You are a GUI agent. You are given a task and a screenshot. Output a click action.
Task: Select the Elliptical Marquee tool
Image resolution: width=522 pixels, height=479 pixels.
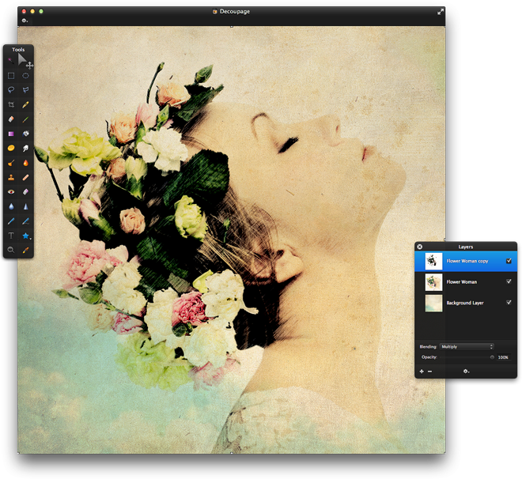(26, 76)
